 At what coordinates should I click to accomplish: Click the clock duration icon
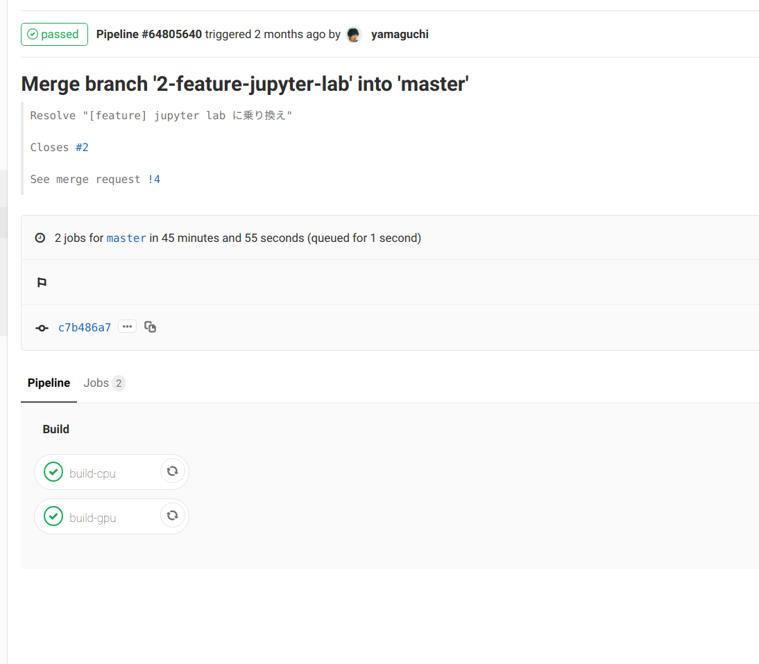pyautogui.click(x=40, y=238)
